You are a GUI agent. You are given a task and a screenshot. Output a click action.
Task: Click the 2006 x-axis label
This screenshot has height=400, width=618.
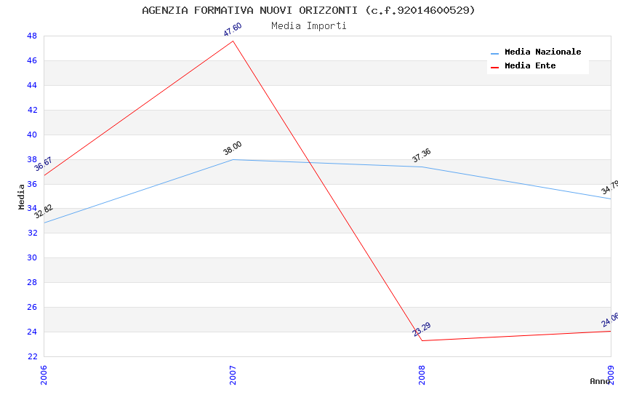point(44,375)
